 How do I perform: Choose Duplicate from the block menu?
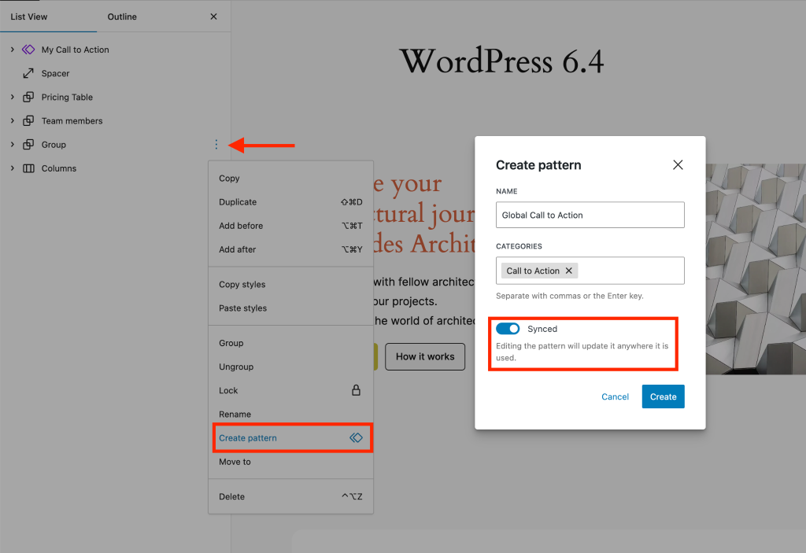[x=291, y=202]
